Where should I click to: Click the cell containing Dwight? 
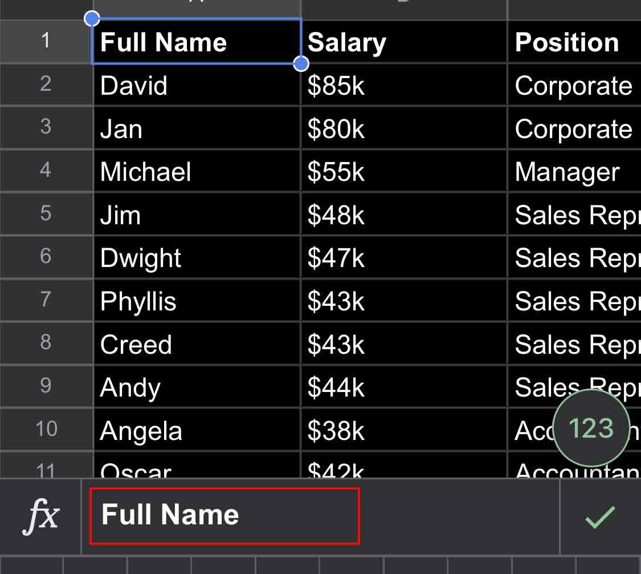click(197, 258)
